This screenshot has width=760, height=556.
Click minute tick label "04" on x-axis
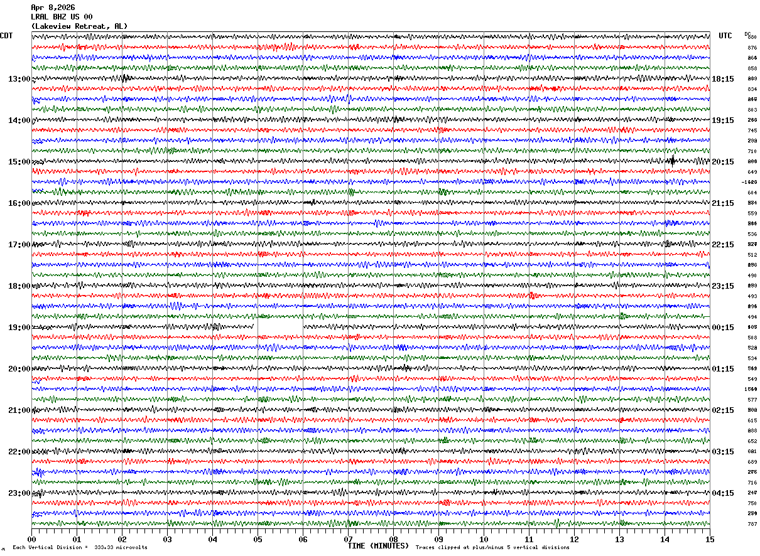pos(212,539)
